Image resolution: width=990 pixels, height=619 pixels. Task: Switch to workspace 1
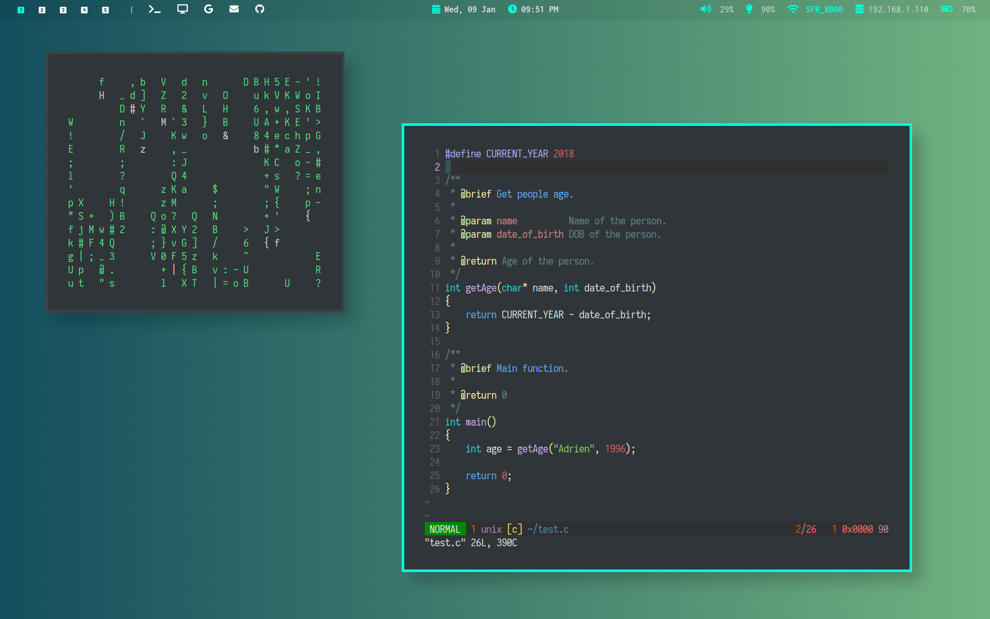(x=21, y=10)
